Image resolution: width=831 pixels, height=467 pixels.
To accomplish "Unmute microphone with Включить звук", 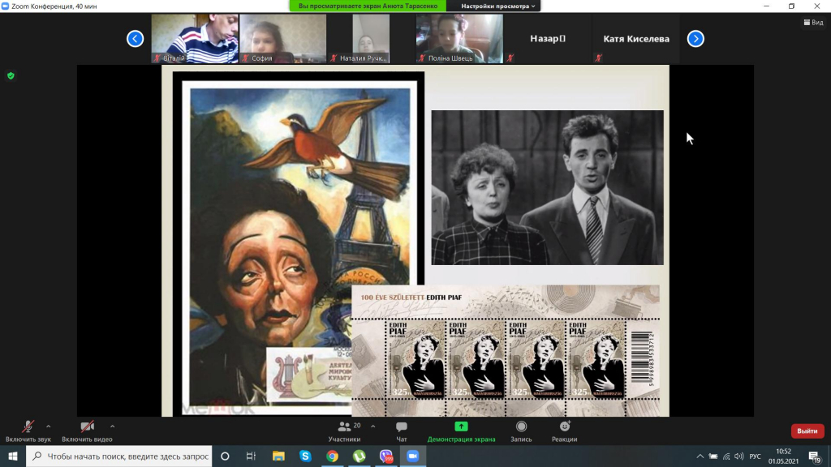I will click(x=28, y=431).
